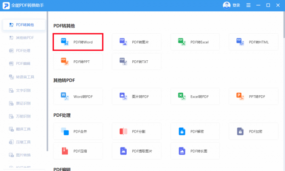Click the PDF合并 merge icon
Image resolution: width=285 pixels, height=171 pixels.
[x=65, y=131]
